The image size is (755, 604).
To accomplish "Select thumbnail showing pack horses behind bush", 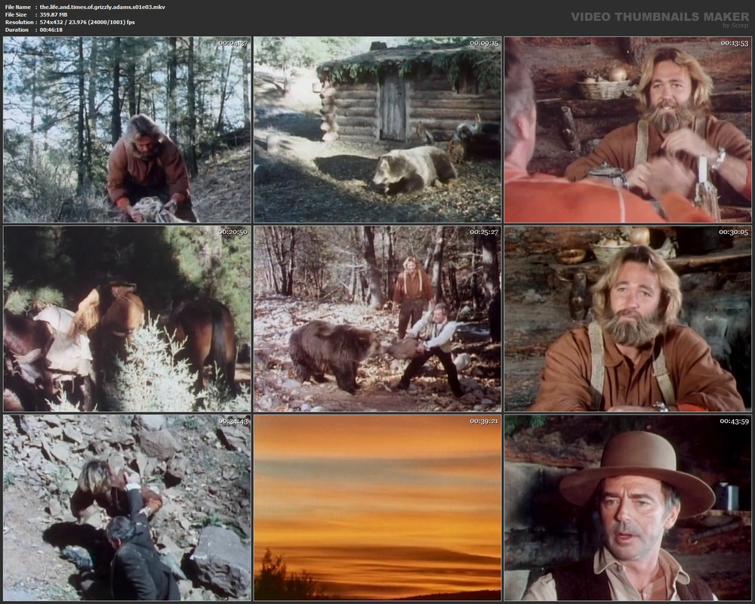I will coord(127,319).
